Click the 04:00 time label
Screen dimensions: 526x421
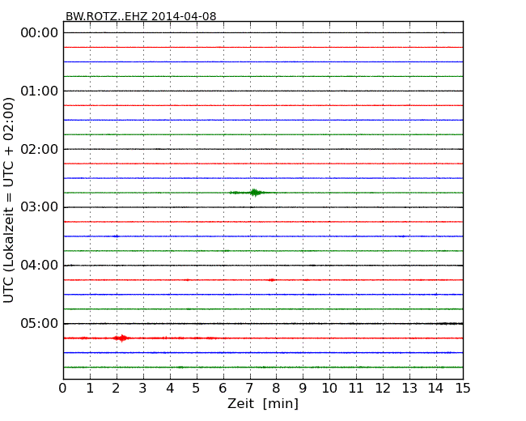[x=40, y=266]
